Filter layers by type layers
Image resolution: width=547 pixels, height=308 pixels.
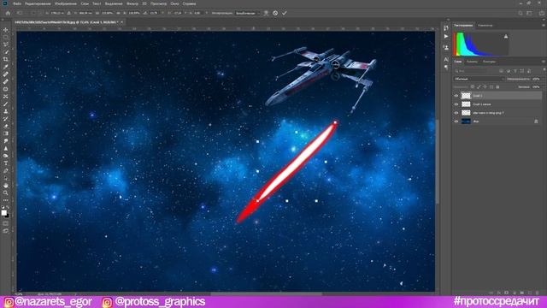tap(515, 71)
